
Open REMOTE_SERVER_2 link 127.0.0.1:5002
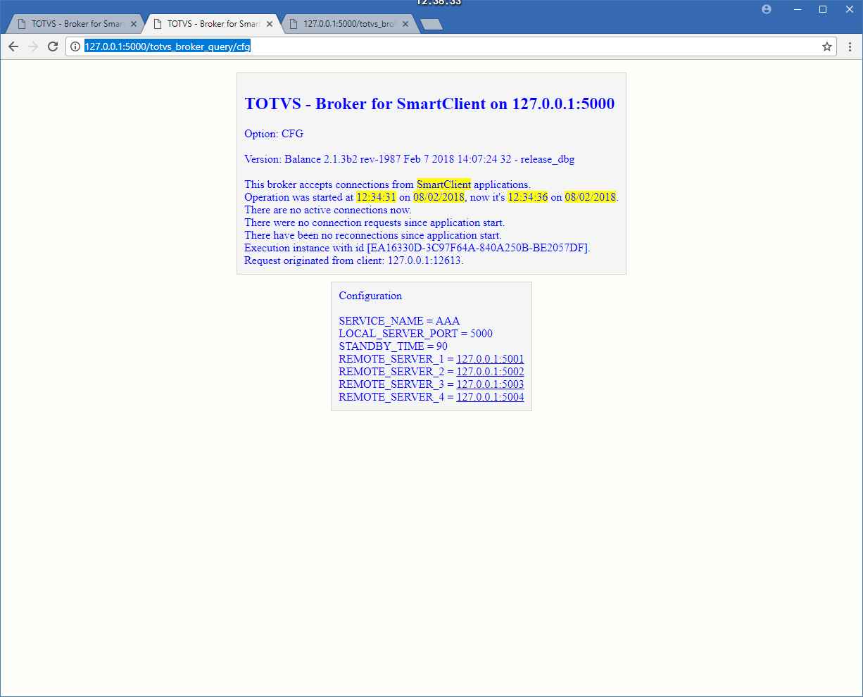tap(490, 372)
